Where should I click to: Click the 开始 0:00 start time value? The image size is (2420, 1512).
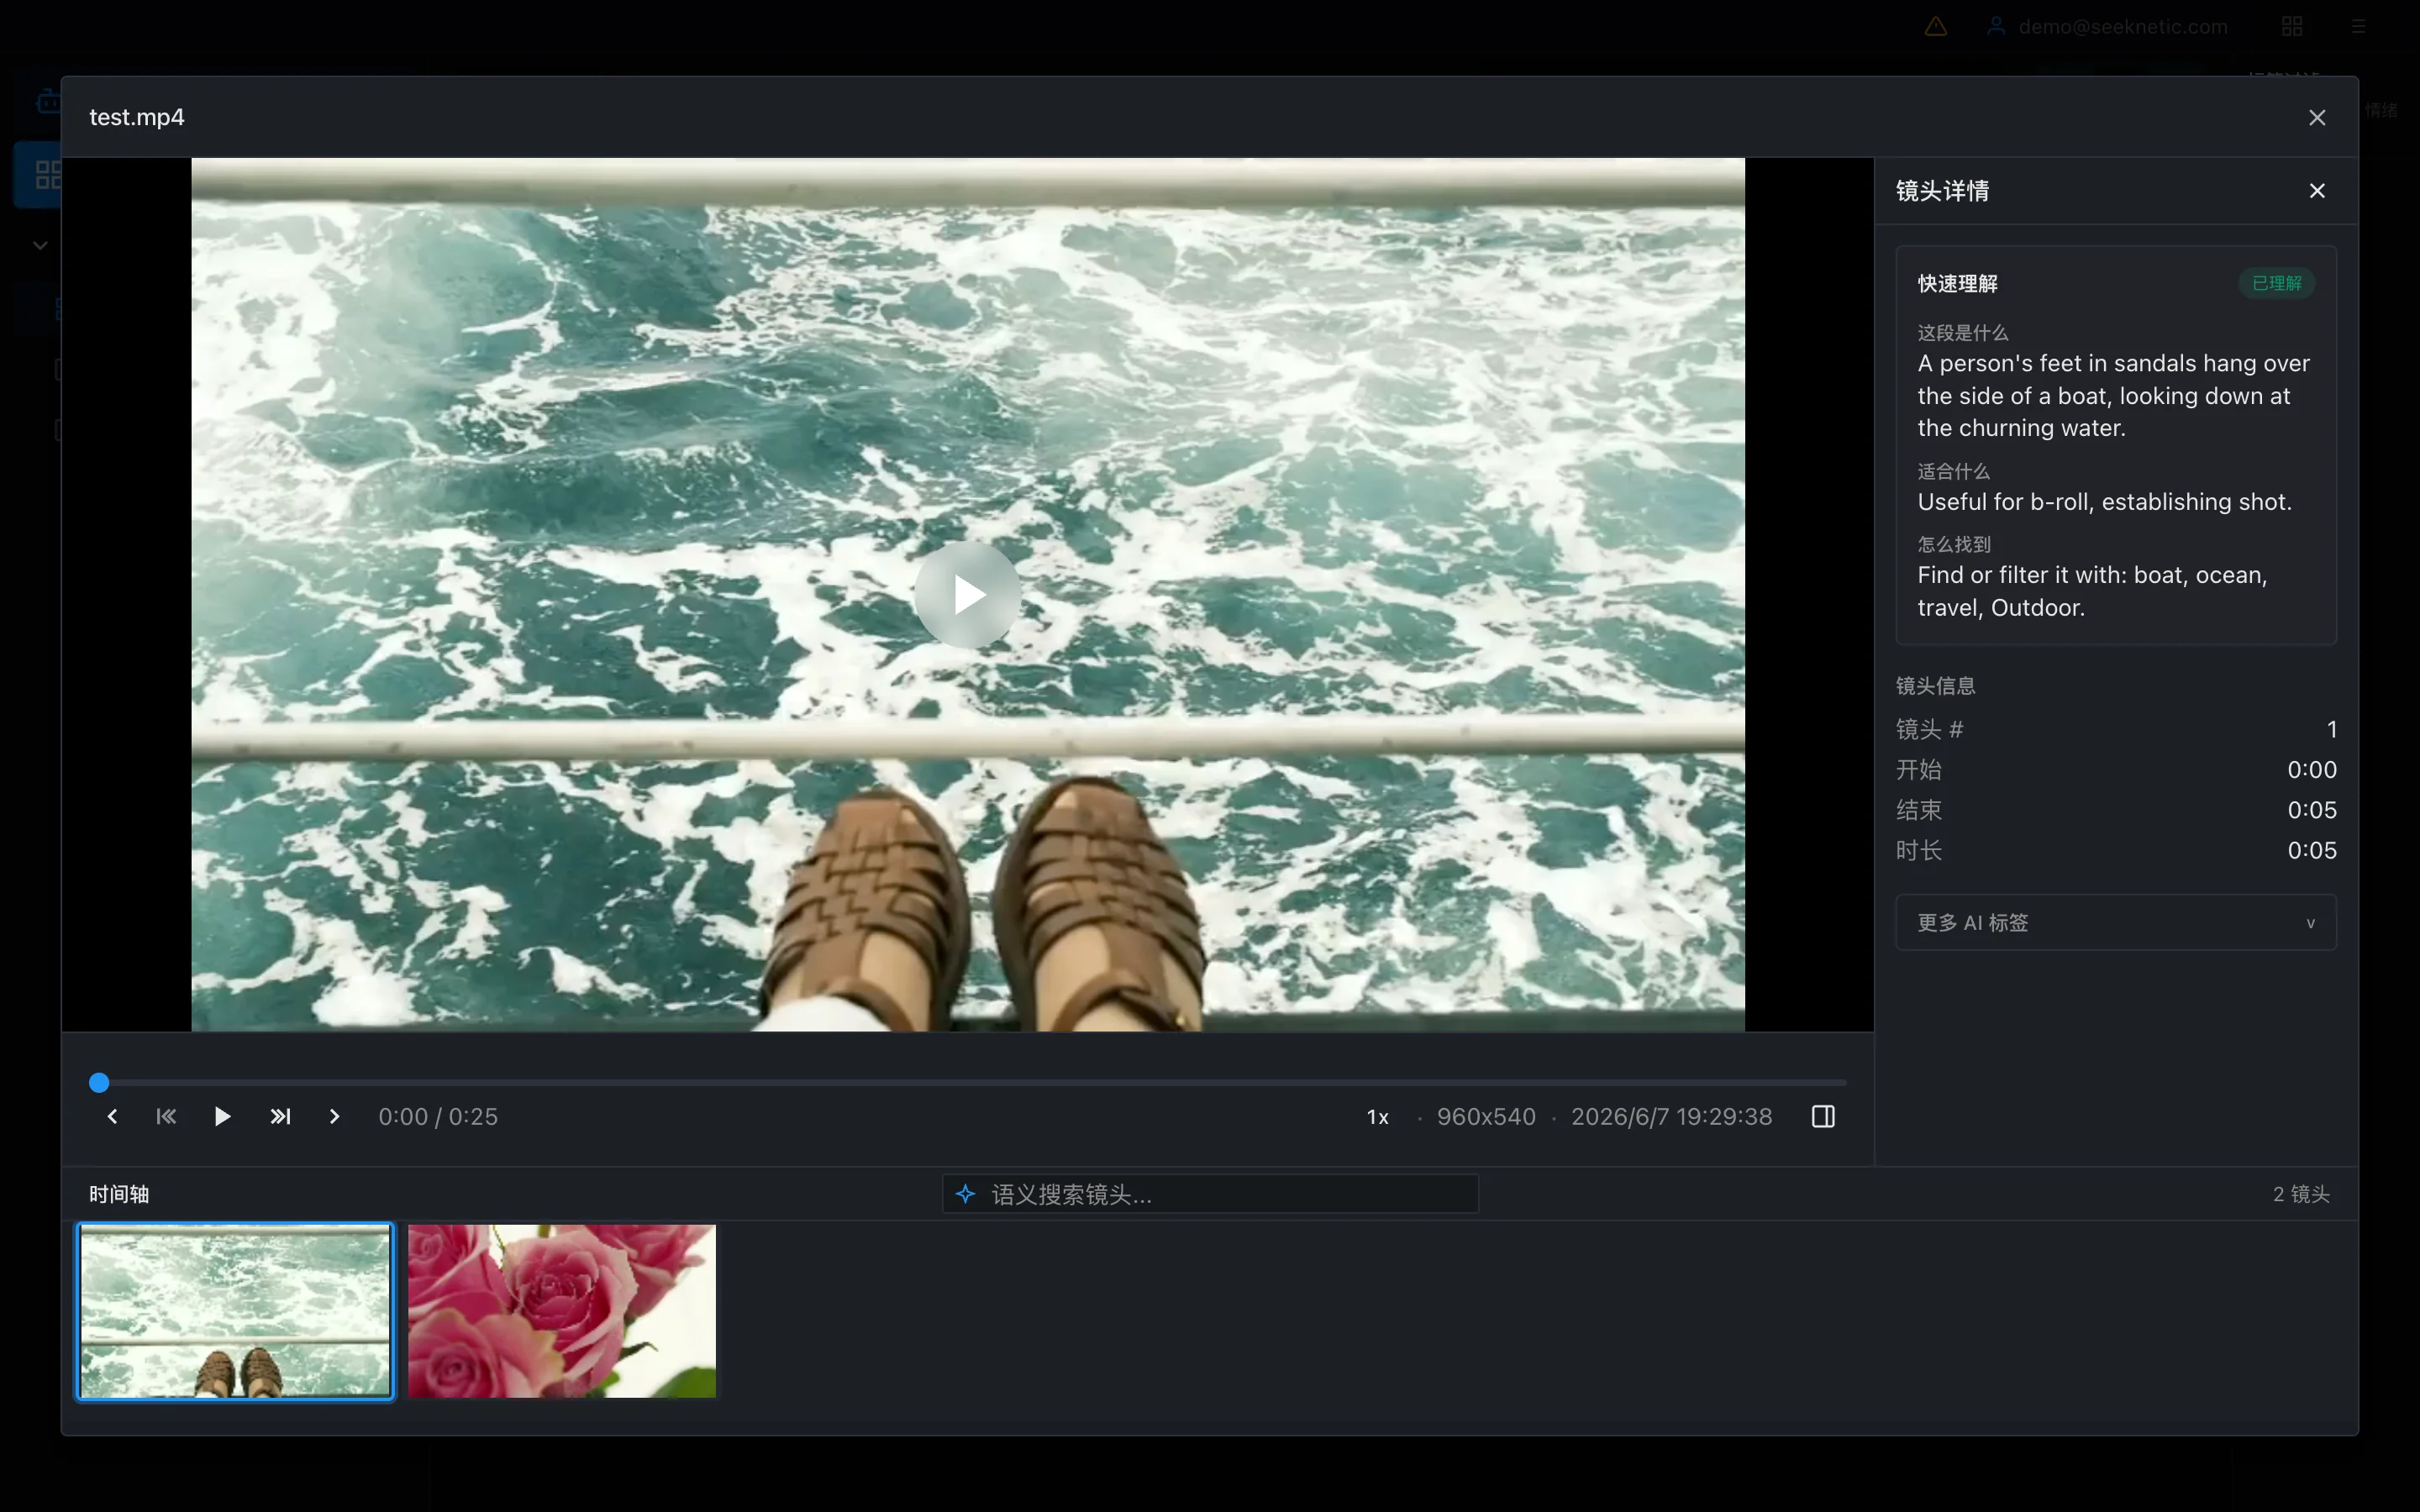coord(2311,770)
